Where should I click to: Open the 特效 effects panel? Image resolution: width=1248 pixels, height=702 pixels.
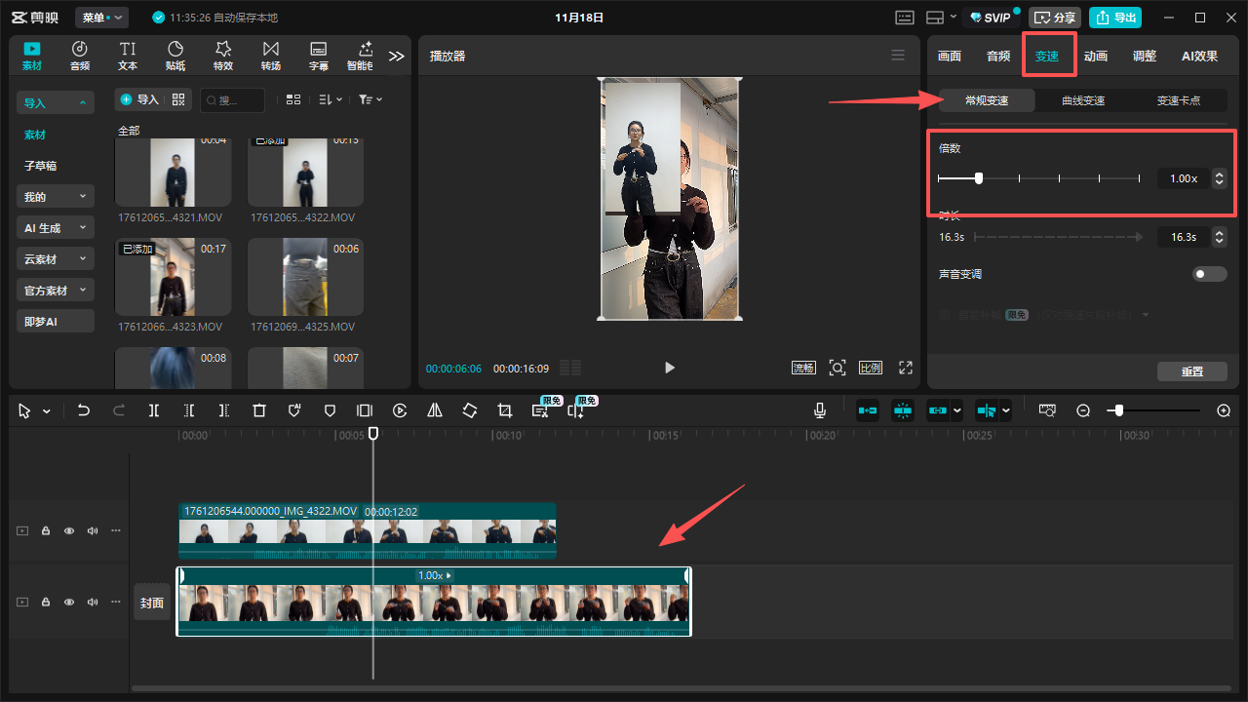click(x=223, y=56)
